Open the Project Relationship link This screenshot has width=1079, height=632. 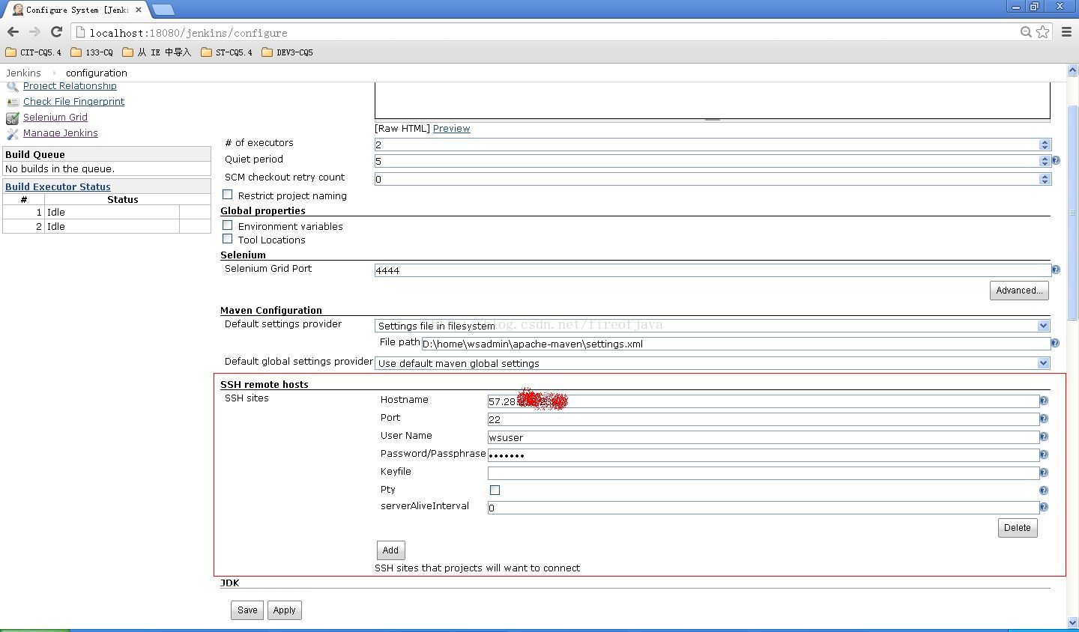click(70, 85)
